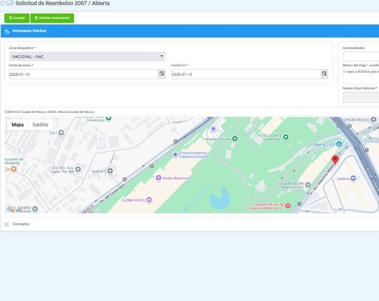Click the Centro Banamex map marker
Image resolution: width=379 pixels, height=301 pixels.
click(158, 178)
